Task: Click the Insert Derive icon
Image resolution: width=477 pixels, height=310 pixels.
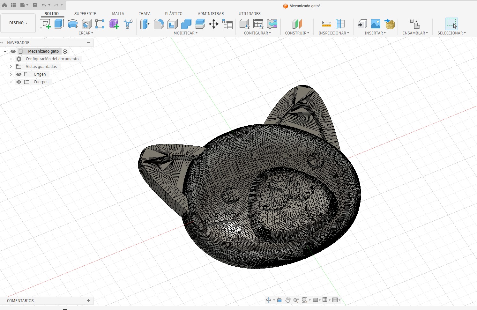Action: (x=362, y=24)
